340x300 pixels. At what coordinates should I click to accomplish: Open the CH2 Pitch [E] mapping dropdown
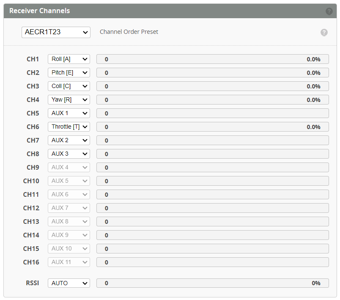69,72
